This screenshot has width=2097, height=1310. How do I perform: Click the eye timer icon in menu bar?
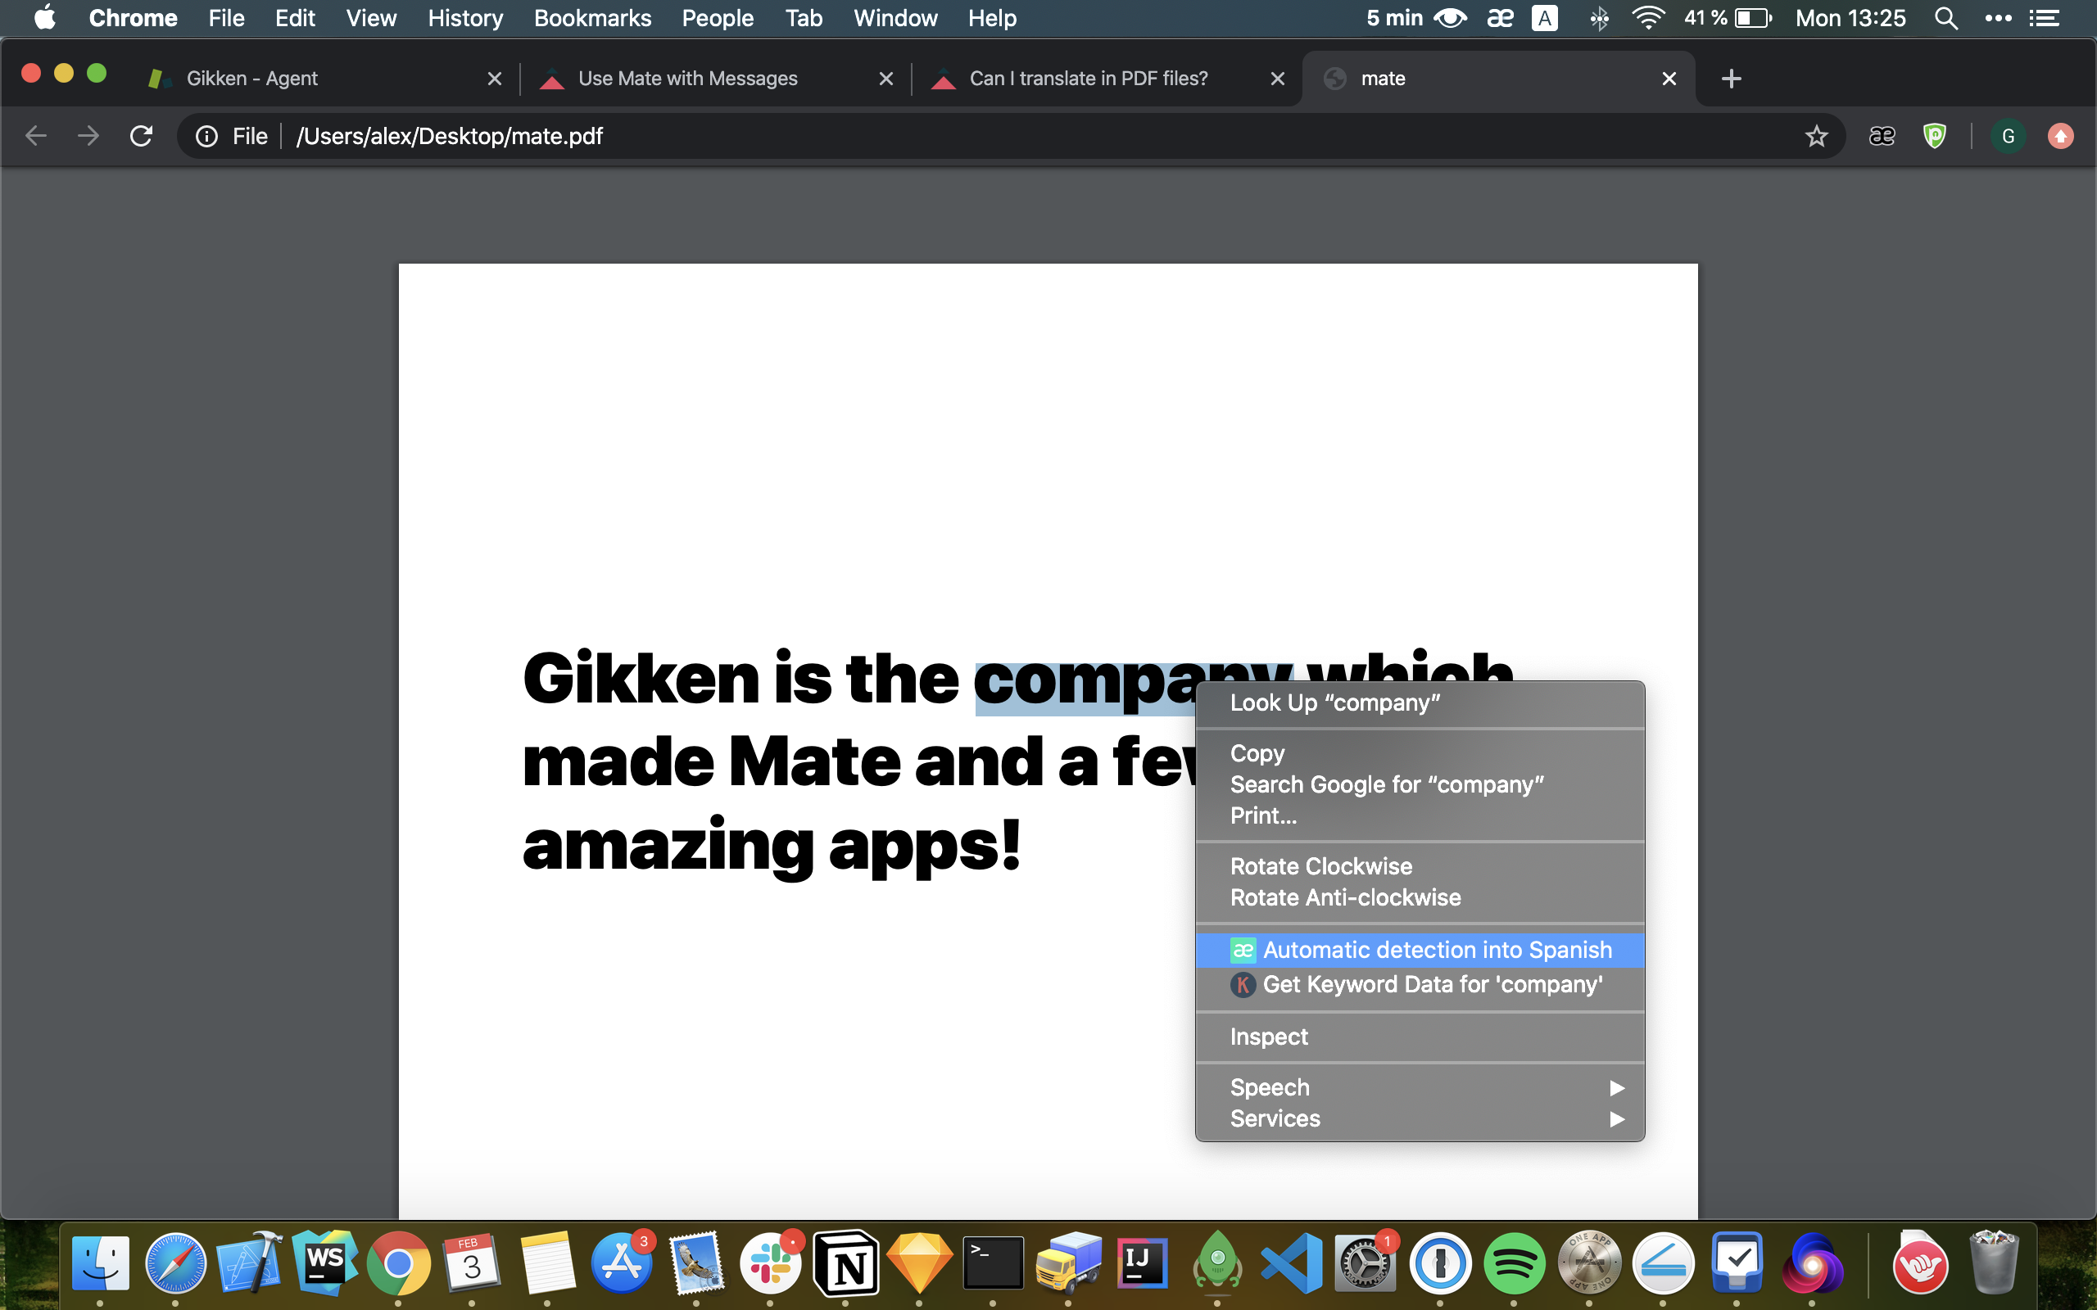pos(1450,18)
